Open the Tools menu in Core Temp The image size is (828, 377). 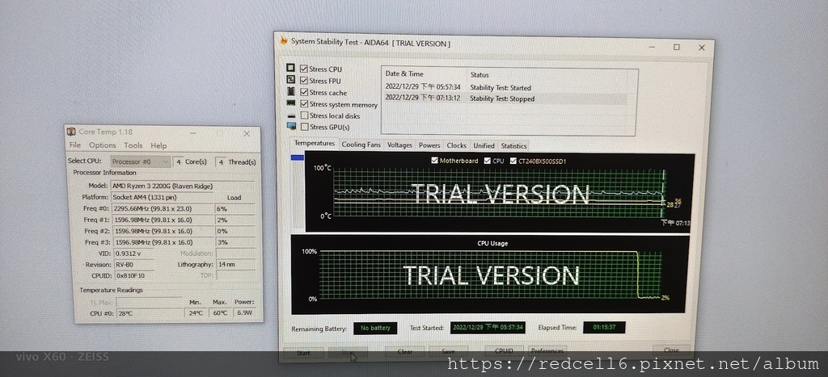point(133,145)
